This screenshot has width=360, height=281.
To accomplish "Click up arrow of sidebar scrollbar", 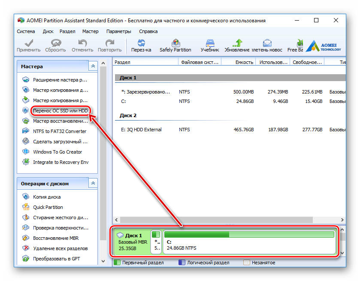I will click(103, 63).
